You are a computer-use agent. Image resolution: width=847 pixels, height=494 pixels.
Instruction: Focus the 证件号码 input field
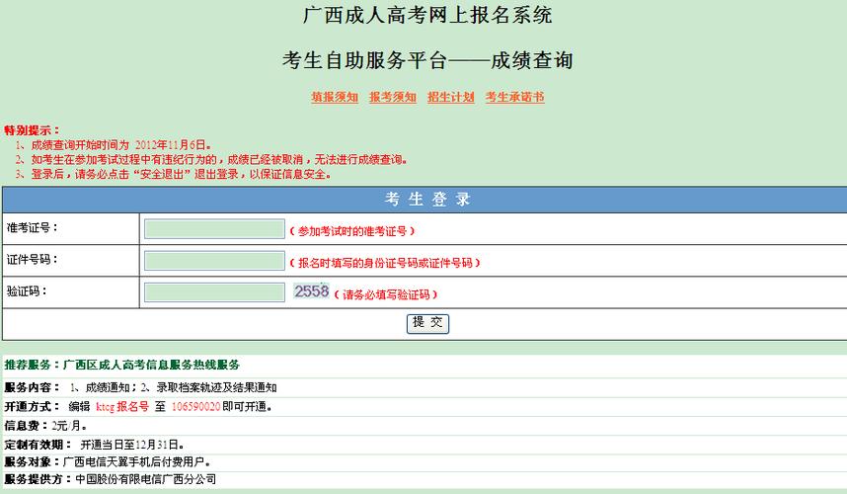[214, 261]
